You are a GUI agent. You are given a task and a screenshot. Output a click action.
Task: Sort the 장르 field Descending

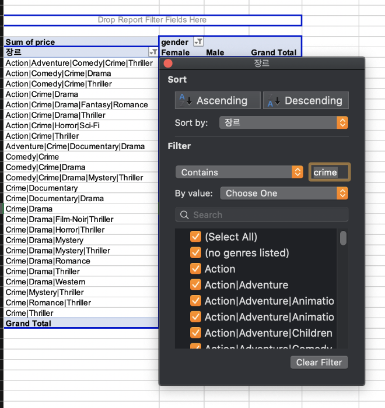(x=306, y=100)
